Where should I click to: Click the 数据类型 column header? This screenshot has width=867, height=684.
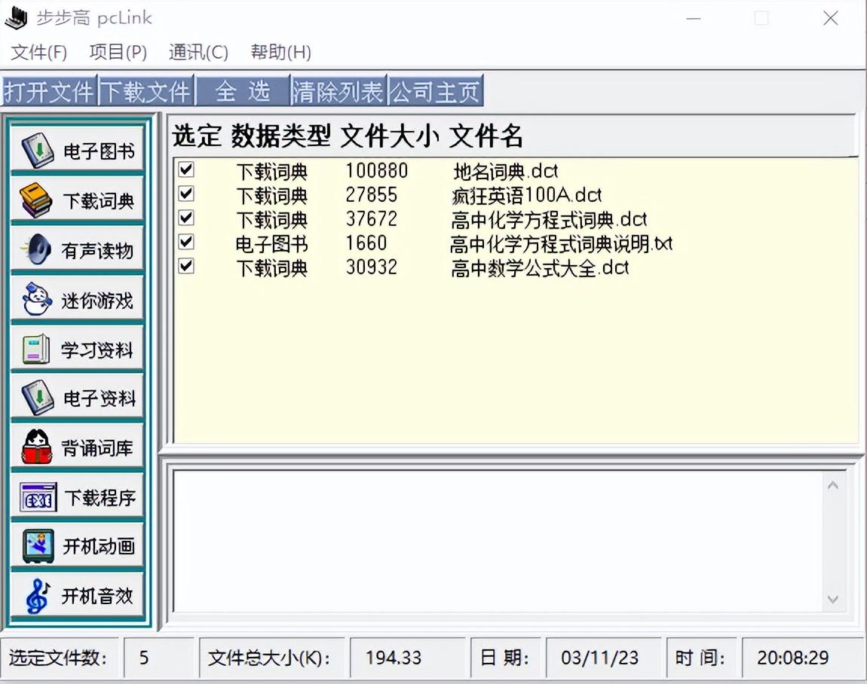click(280, 136)
